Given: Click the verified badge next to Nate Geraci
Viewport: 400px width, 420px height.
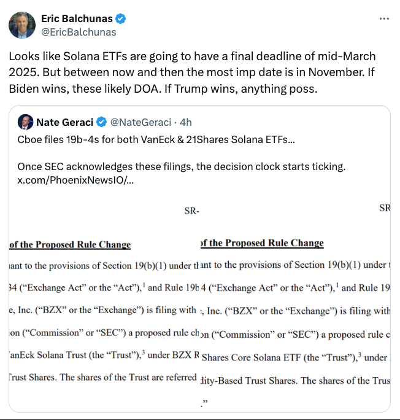Looking at the screenshot, I should pyautogui.click(x=101, y=122).
